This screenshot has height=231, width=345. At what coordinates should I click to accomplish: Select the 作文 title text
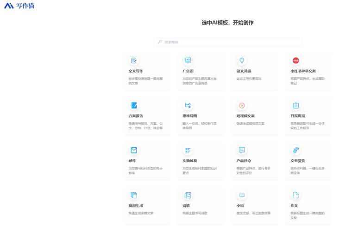tap(294, 206)
